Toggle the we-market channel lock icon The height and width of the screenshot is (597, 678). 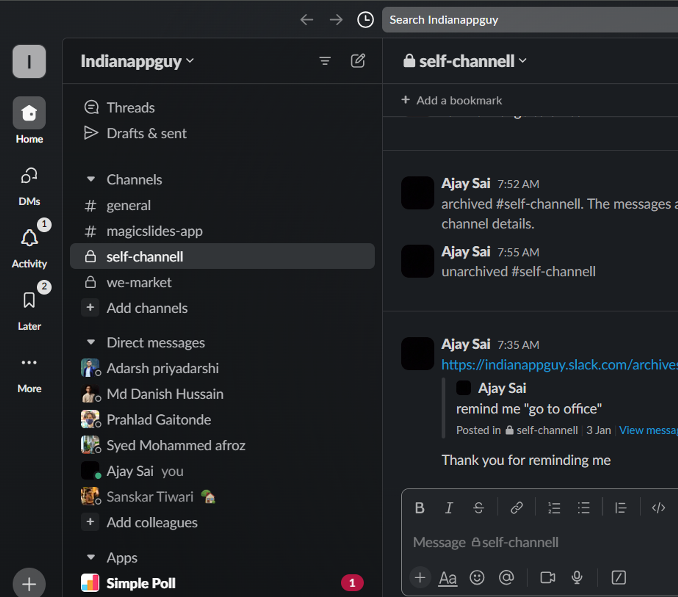(92, 282)
